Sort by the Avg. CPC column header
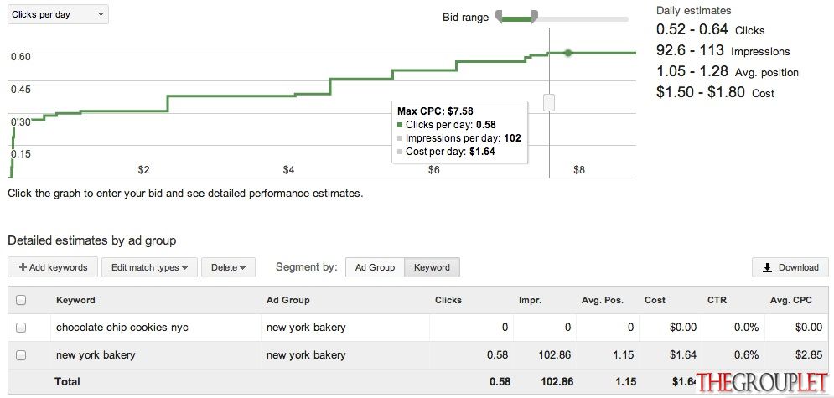 click(x=791, y=300)
